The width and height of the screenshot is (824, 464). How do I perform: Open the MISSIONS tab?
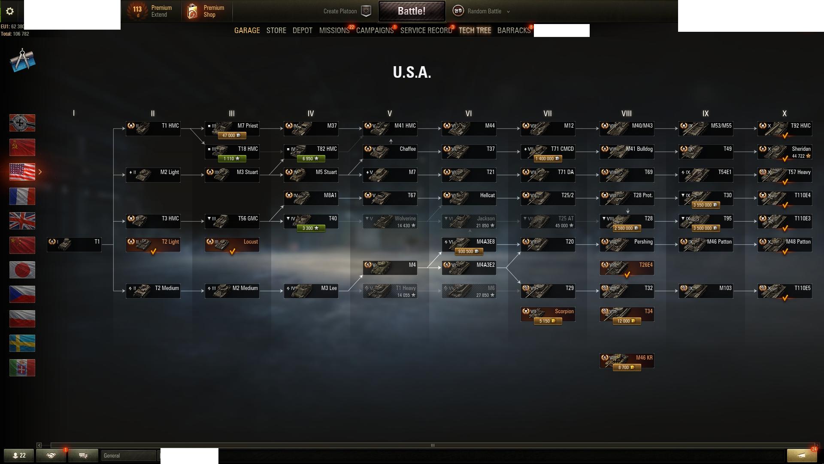coord(334,31)
